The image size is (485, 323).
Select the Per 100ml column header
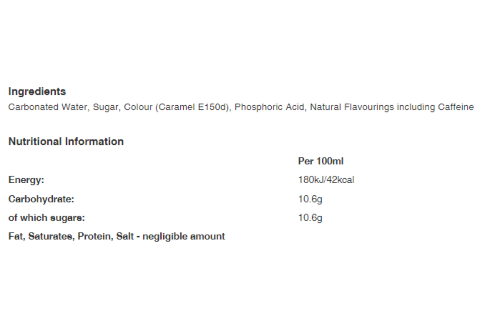point(321,161)
